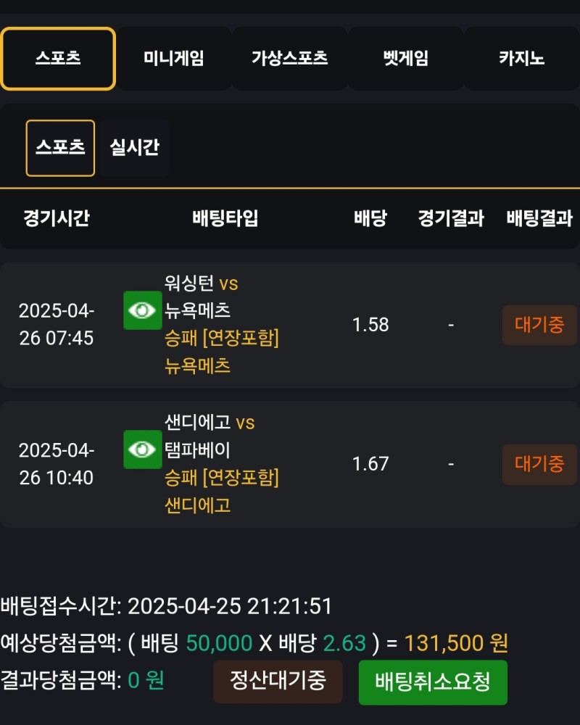Switch to the 가상스포츠 tab
The image size is (580, 725).
tap(289, 59)
